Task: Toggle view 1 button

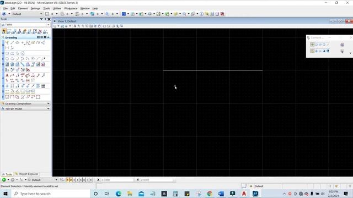Action: [x=67, y=180]
